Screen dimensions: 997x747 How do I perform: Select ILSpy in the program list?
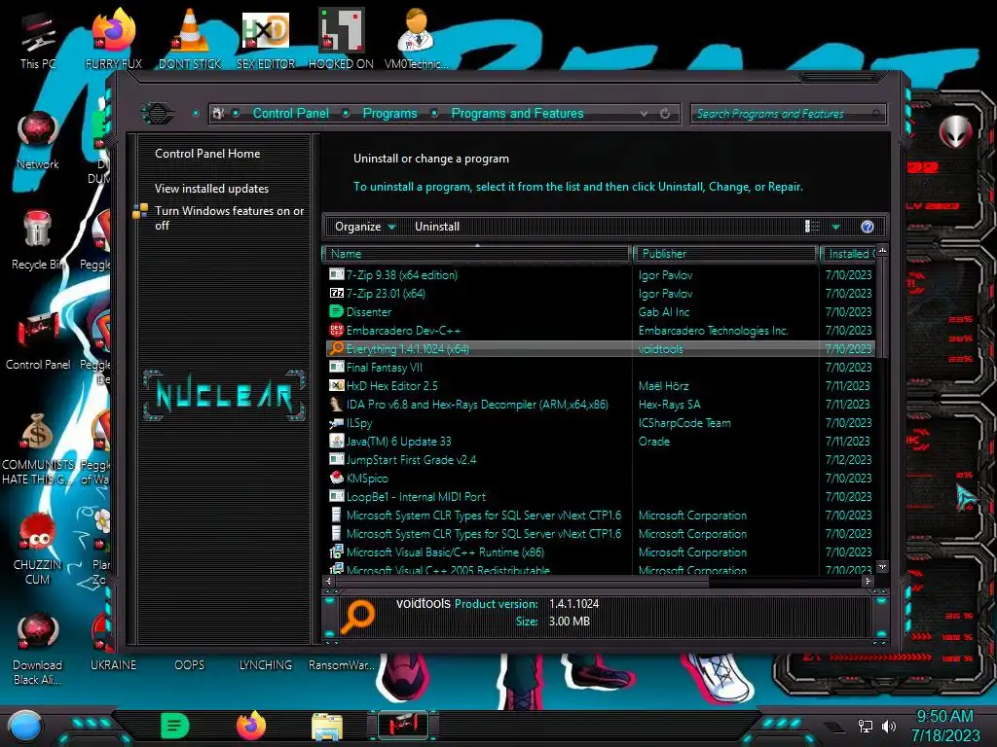tap(600, 422)
